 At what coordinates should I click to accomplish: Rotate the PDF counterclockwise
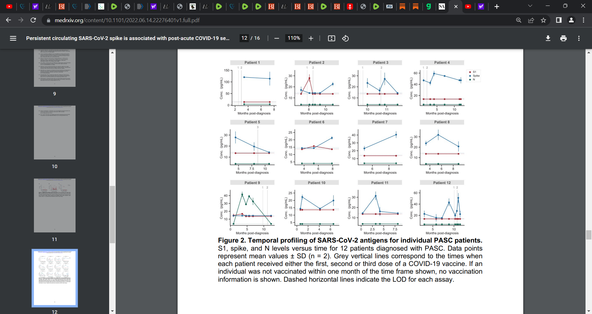[345, 38]
